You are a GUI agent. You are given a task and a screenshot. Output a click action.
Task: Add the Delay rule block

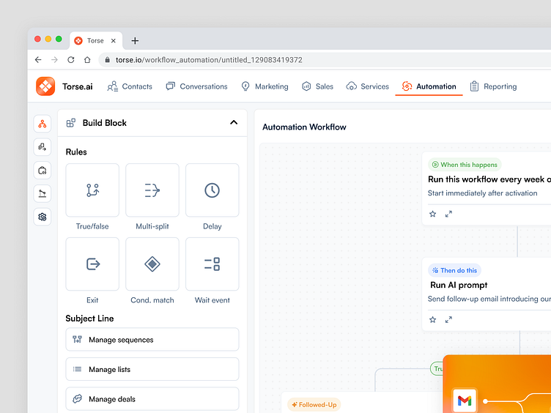[212, 190]
